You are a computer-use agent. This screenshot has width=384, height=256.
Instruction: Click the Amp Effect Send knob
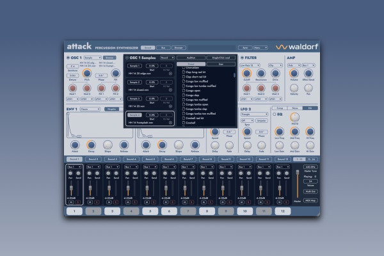(x=308, y=73)
